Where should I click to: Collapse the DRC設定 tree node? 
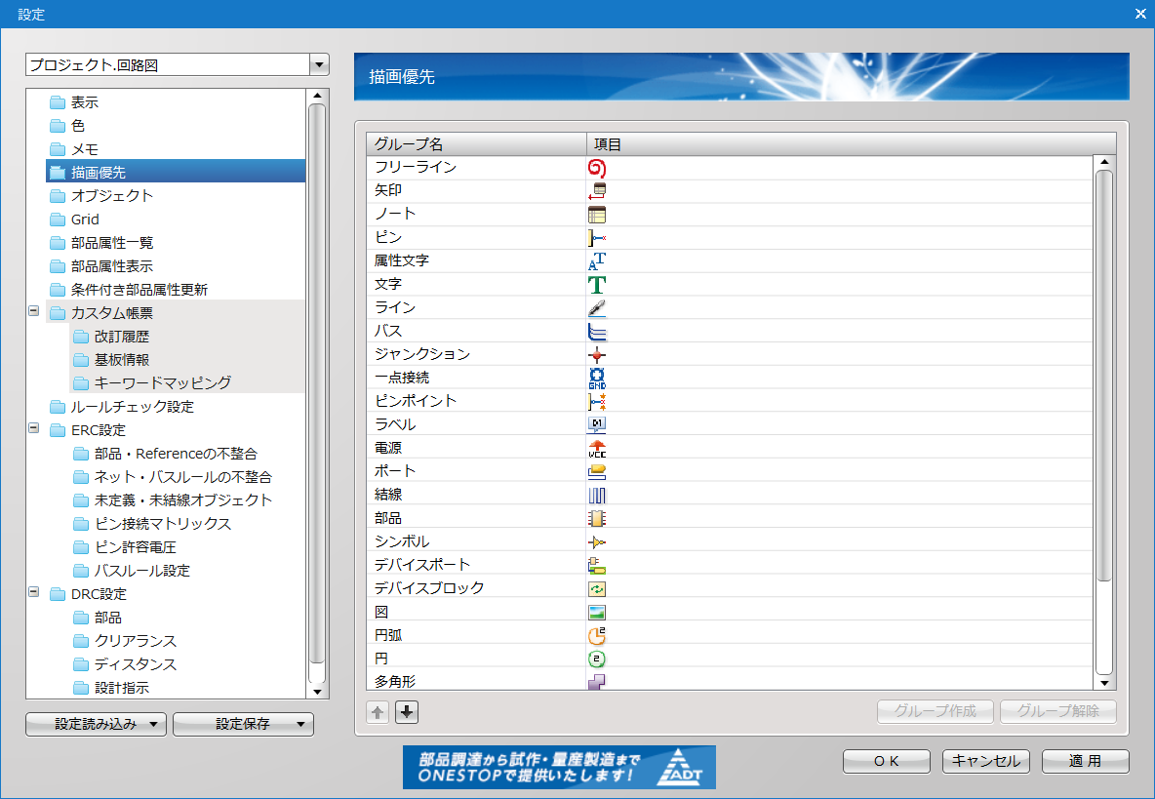pos(34,593)
